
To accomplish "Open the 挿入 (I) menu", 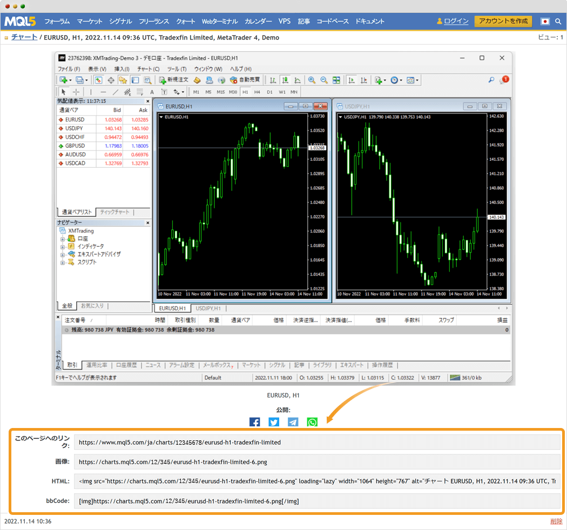I will click(122, 69).
